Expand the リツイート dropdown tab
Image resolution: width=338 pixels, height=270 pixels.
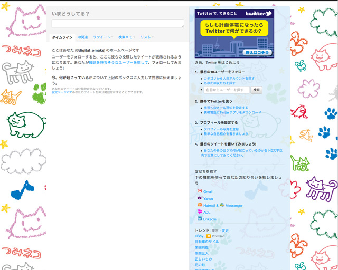pyautogui.click(x=103, y=37)
